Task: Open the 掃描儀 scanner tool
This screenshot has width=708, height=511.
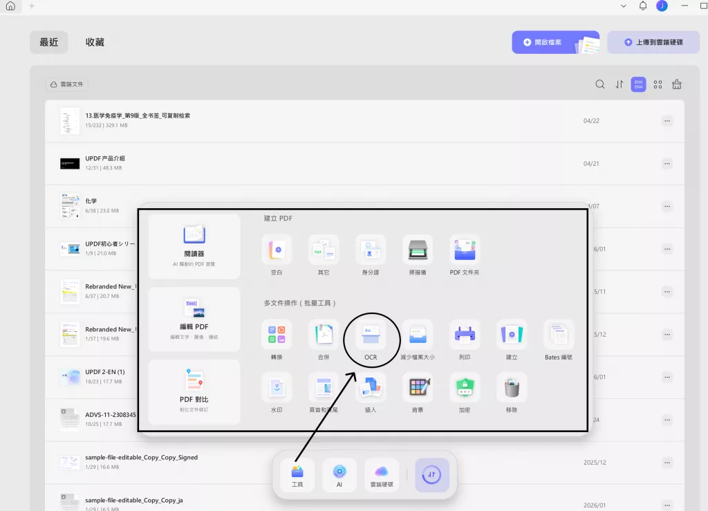Action: [x=417, y=250]
